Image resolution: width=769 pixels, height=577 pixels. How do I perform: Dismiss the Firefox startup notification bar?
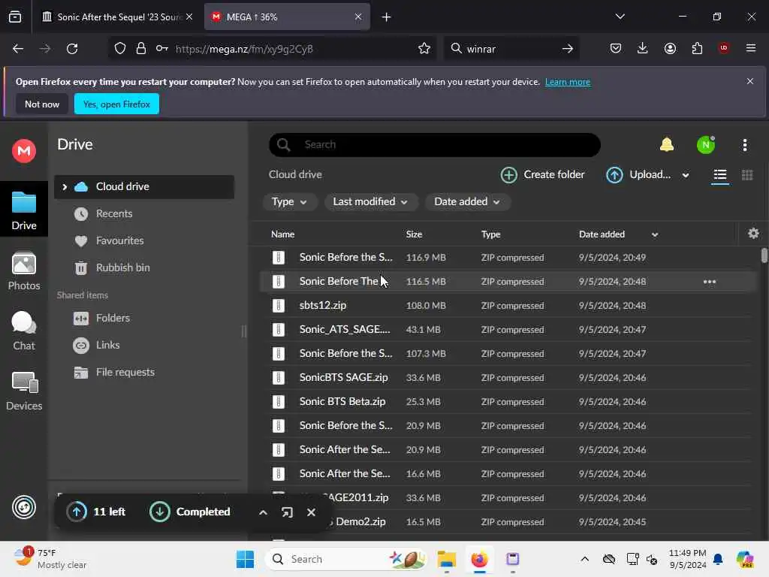[x=750, y=81]
